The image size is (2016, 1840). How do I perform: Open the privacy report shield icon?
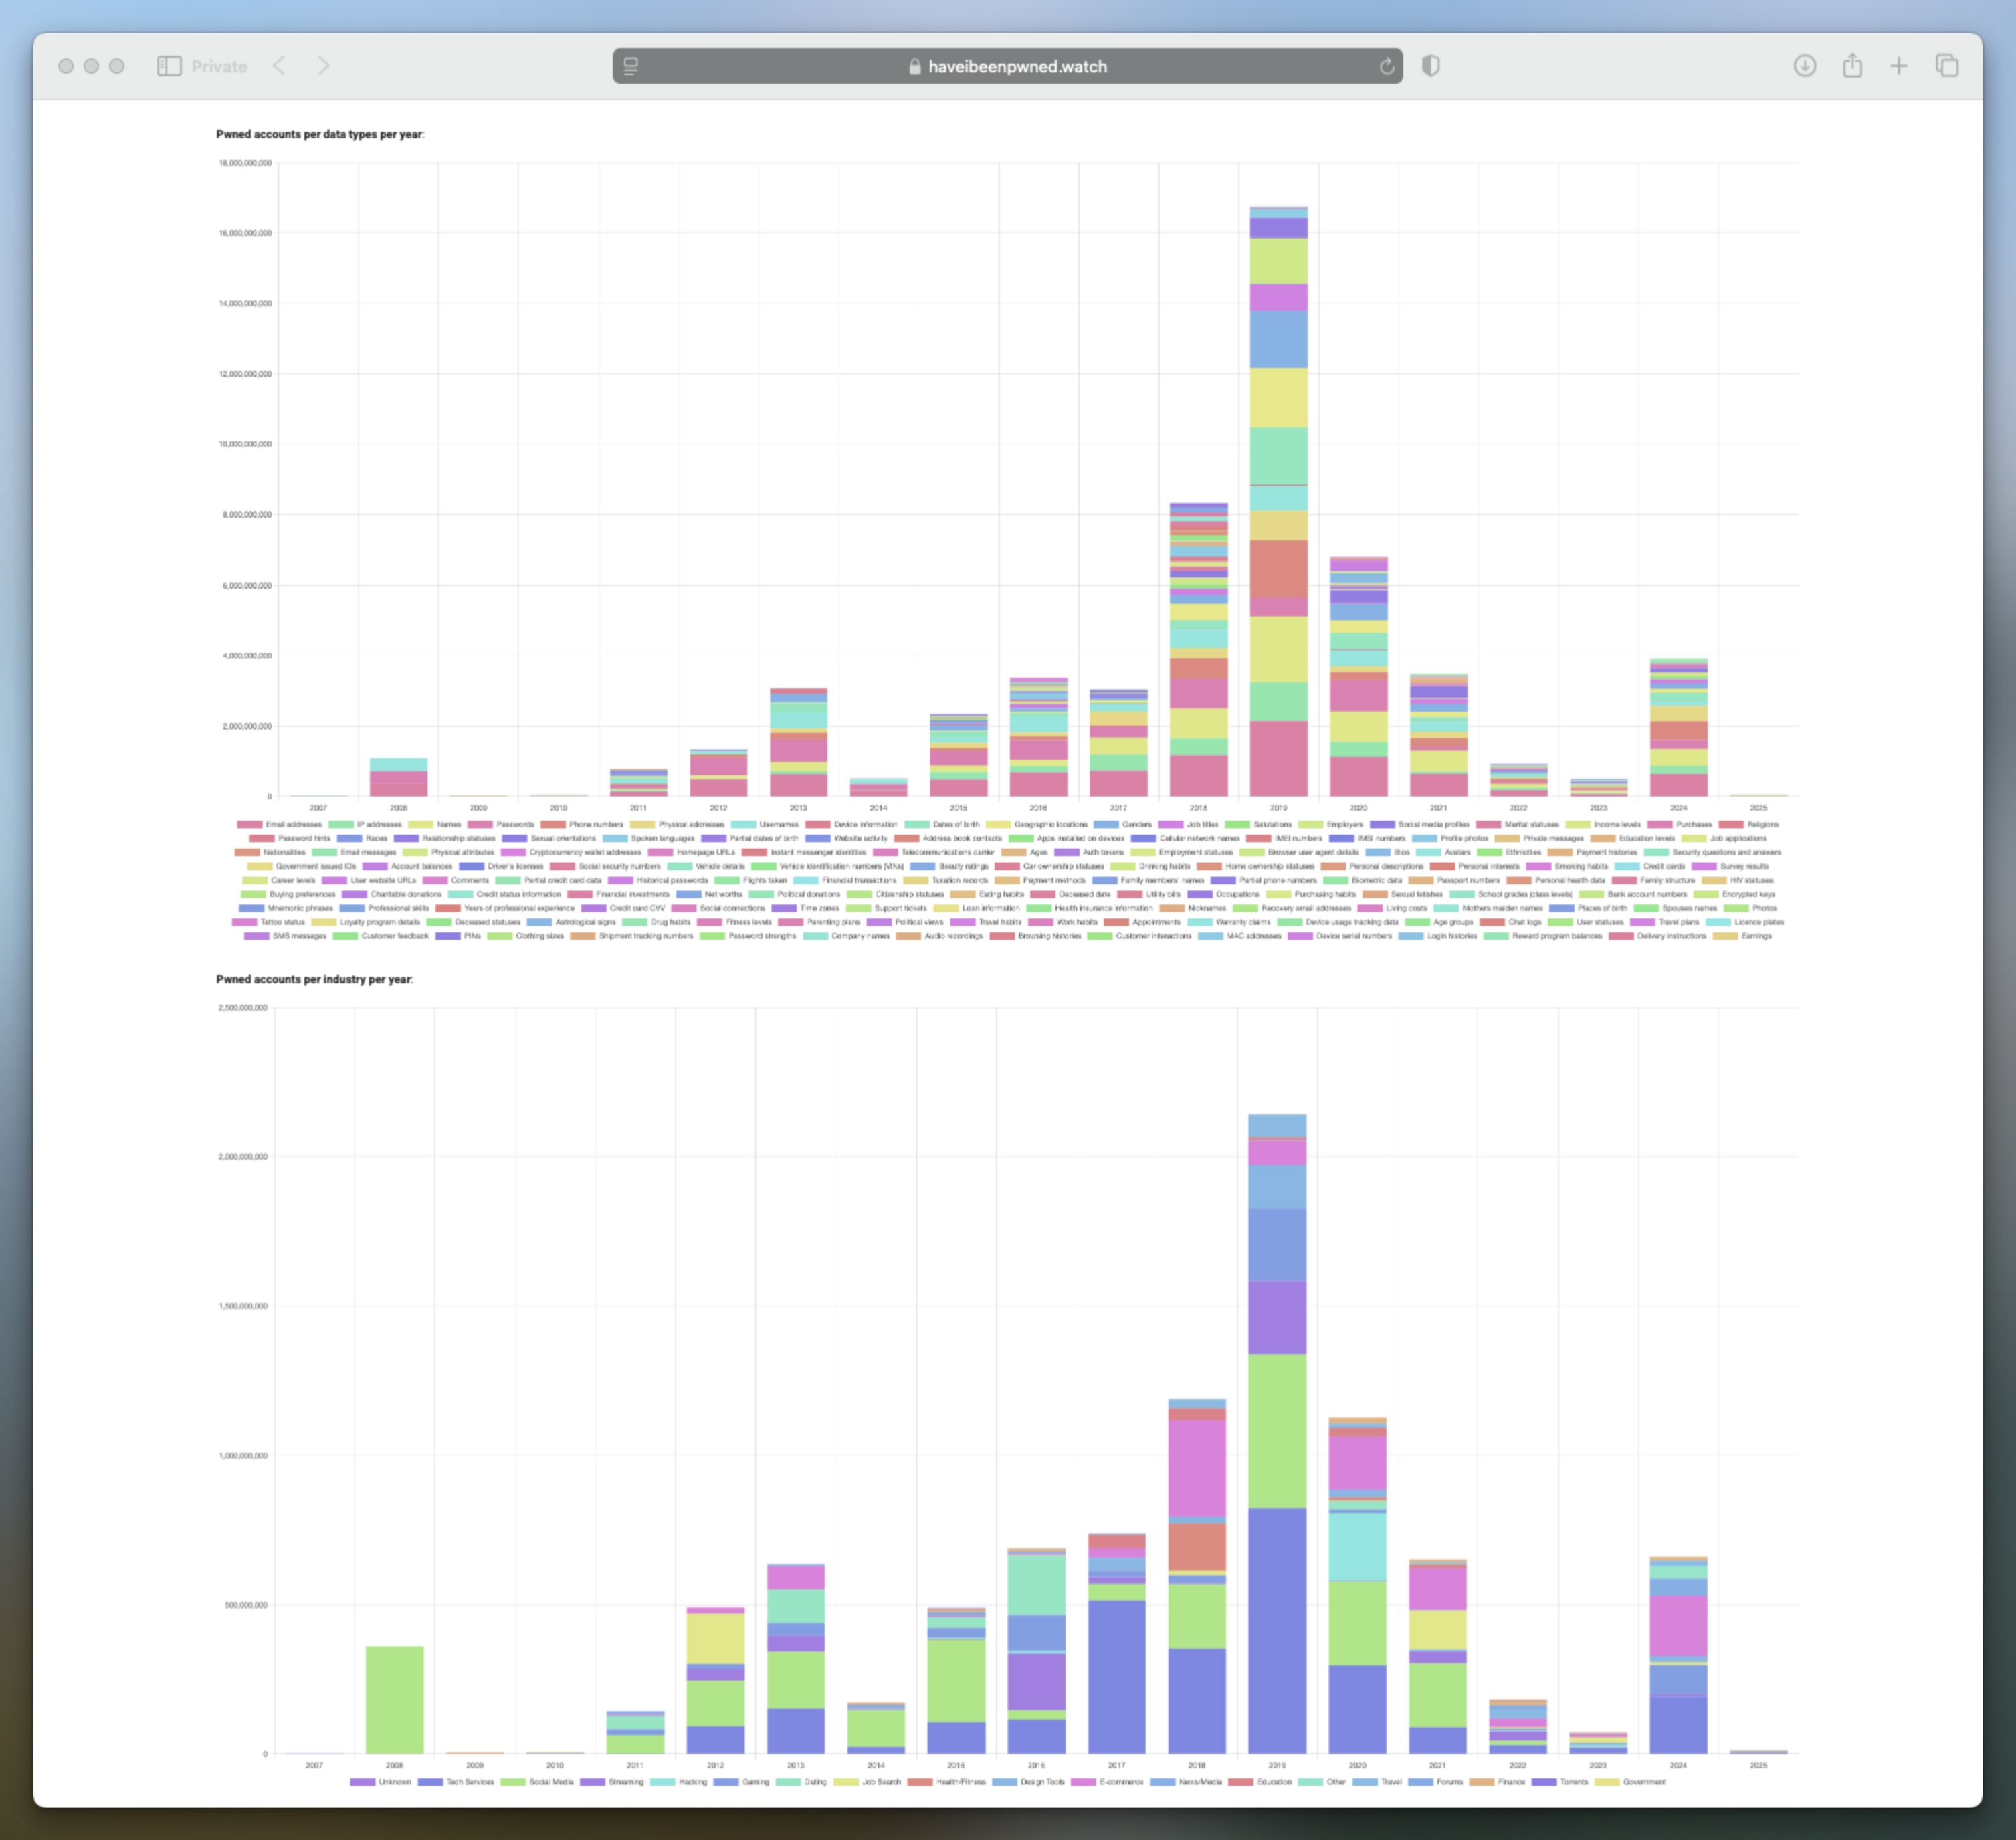coord(1431,66)
